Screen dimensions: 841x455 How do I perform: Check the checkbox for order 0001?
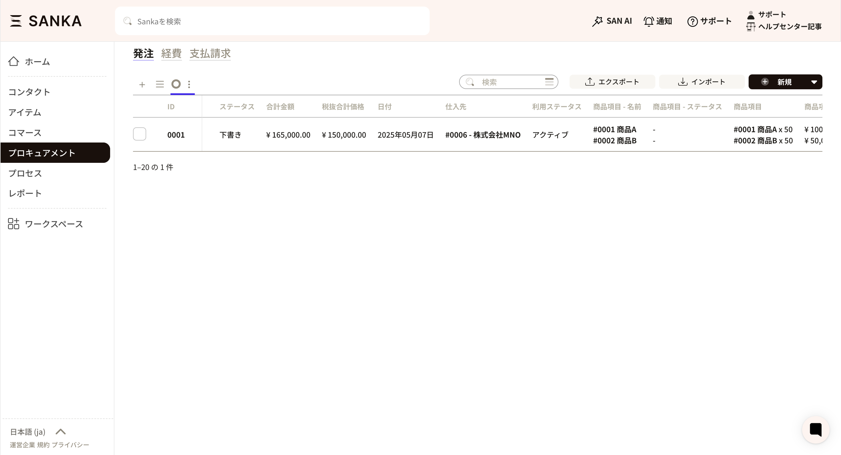pos(139,134)
